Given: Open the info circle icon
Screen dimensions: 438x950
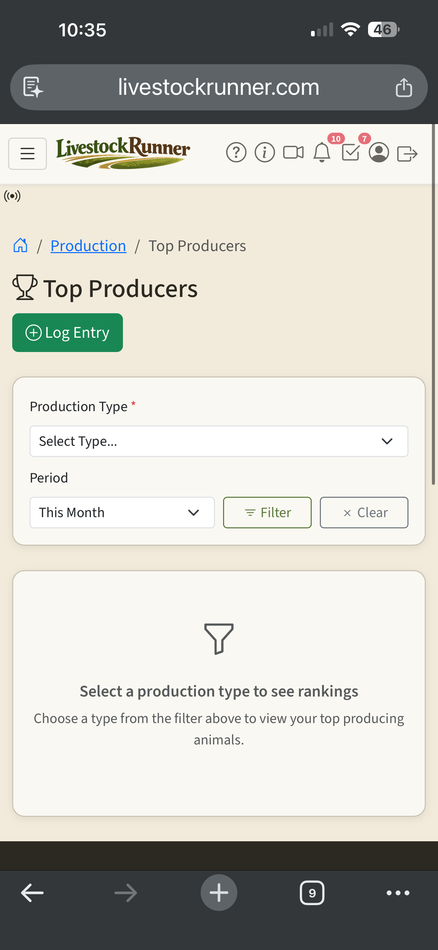Looking at the screenshot, I should point(264,152).
